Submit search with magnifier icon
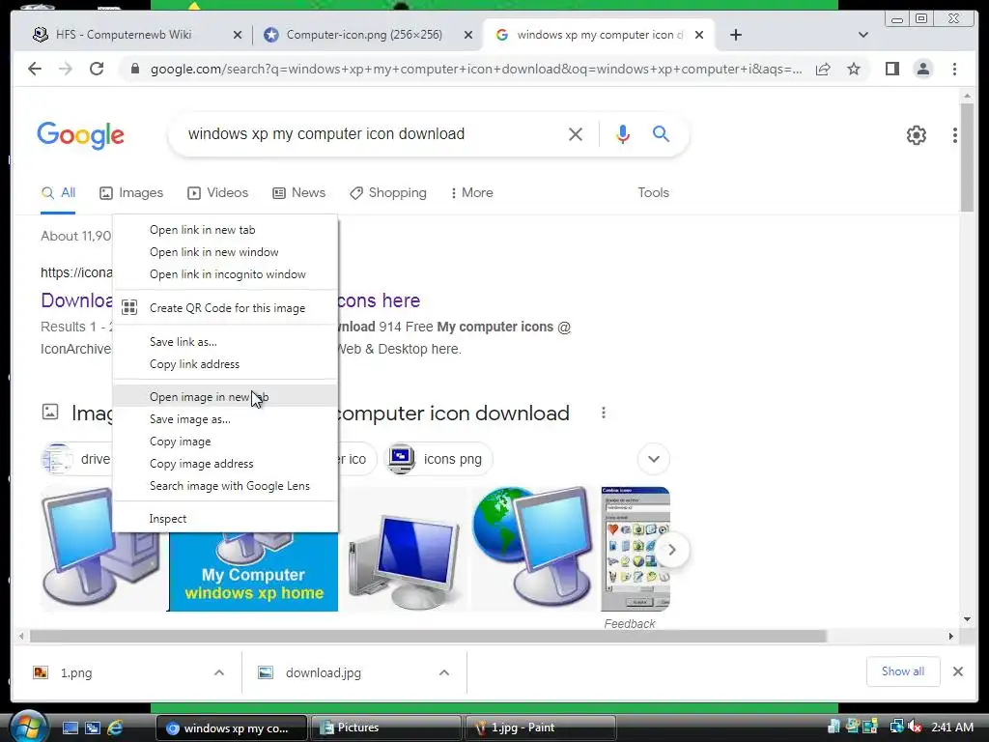989x742 pixels. (x=661, y=133)
